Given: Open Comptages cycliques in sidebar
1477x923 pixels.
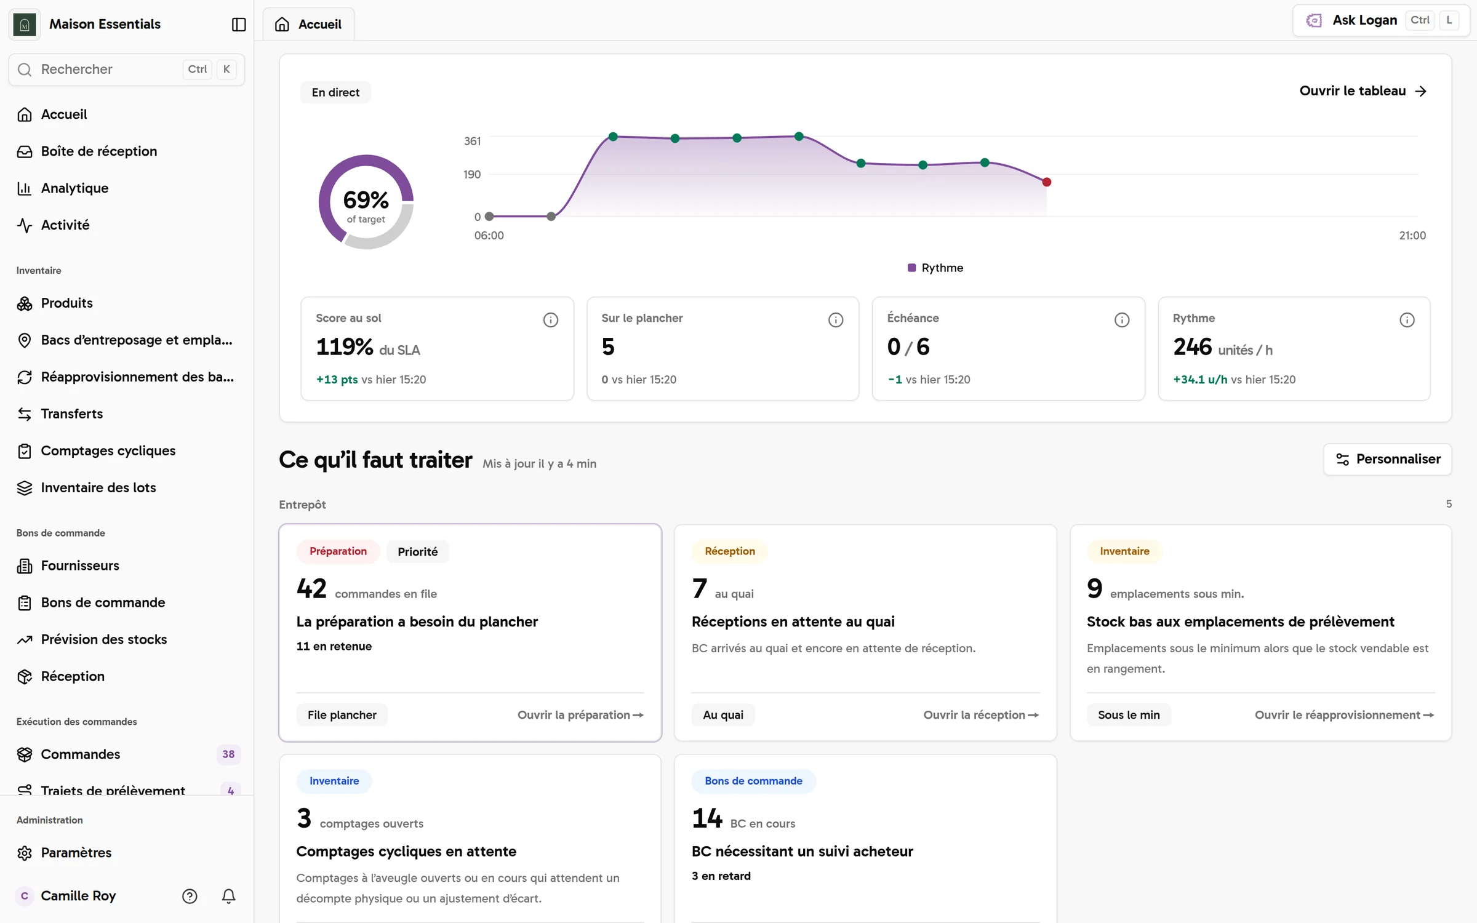Looking at the screenshot, I should (127, 451).
